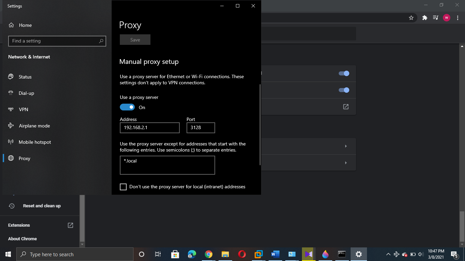Viewport: 465px width, 261px height.
Task: Open the volume slider from the system tray
Action: click(x=421, y=254)
